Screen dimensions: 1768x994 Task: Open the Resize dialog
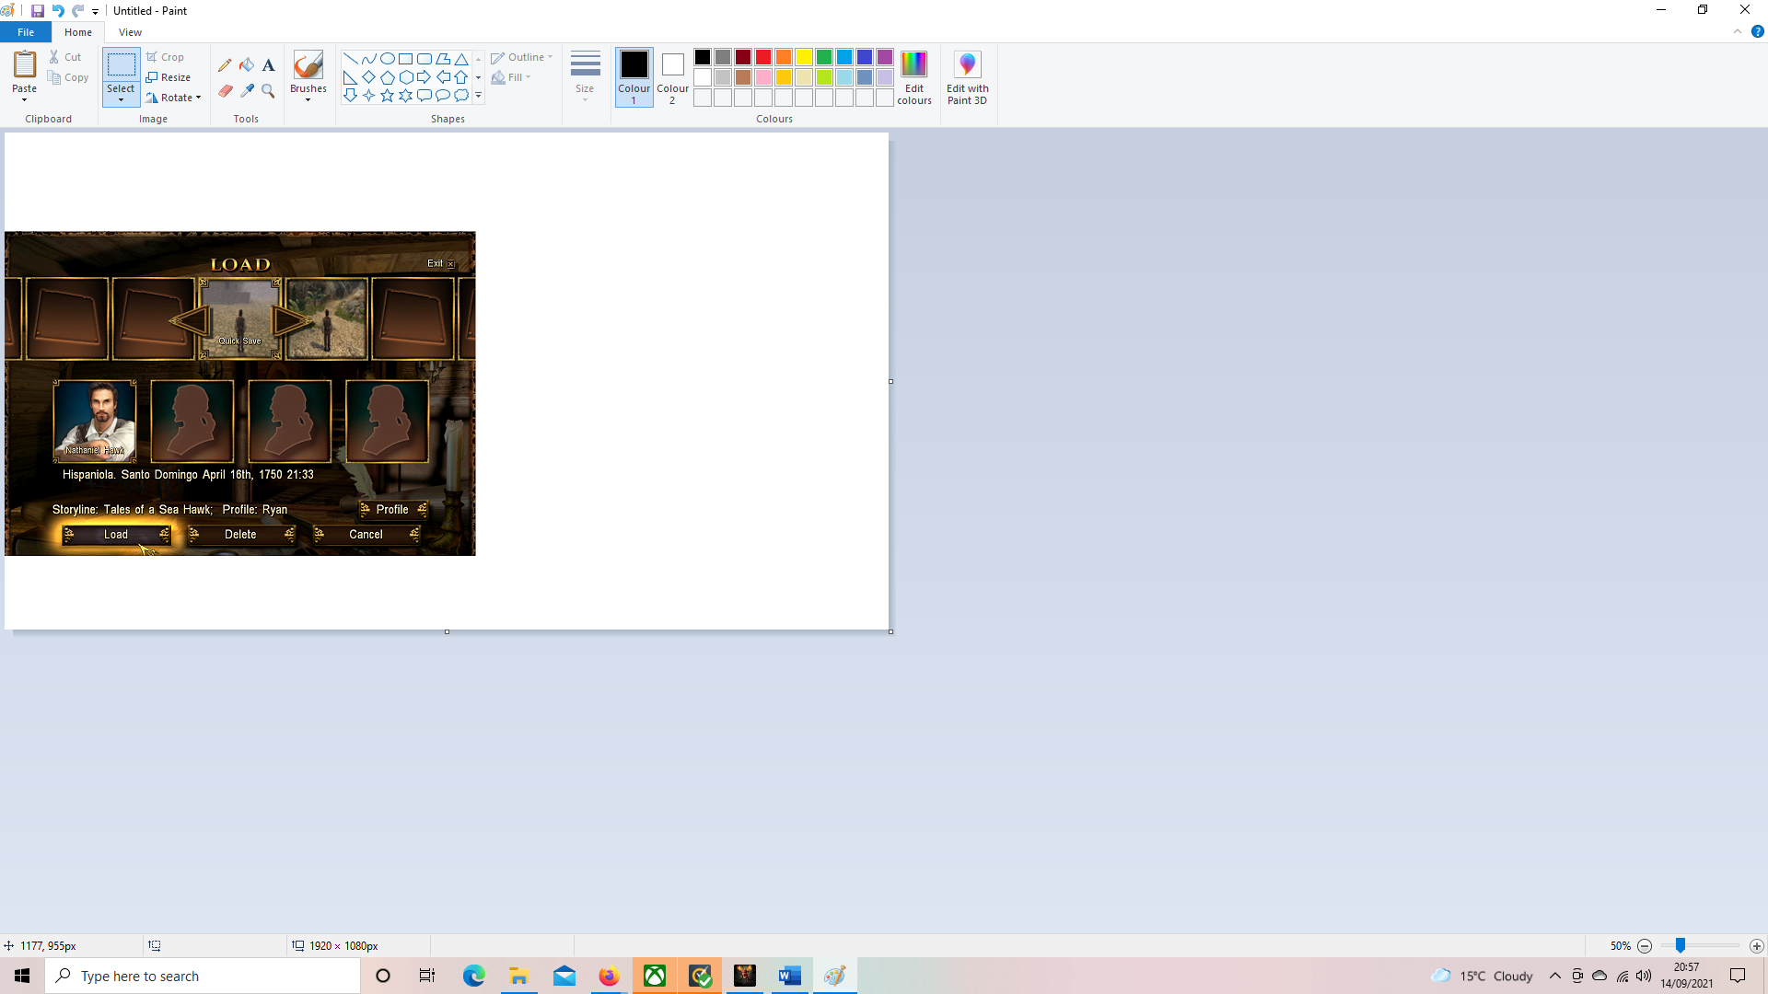tap(169, 77)
